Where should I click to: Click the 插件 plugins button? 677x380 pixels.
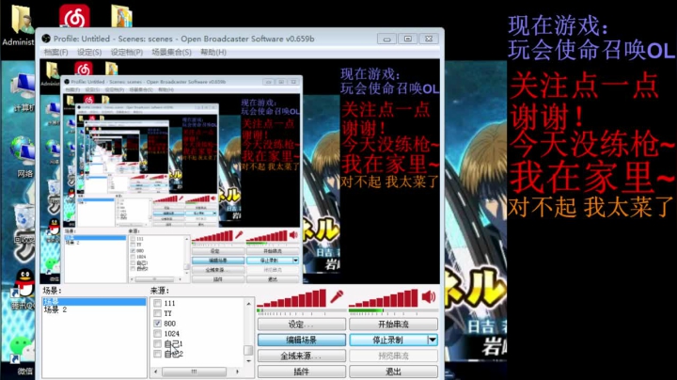(302, 372)
